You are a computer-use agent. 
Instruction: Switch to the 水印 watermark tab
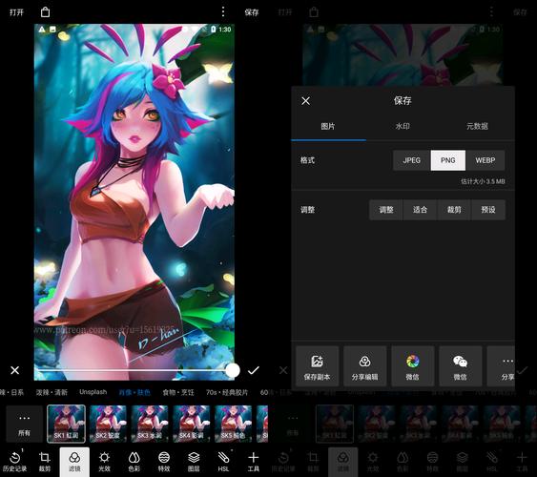coord(403,126)
